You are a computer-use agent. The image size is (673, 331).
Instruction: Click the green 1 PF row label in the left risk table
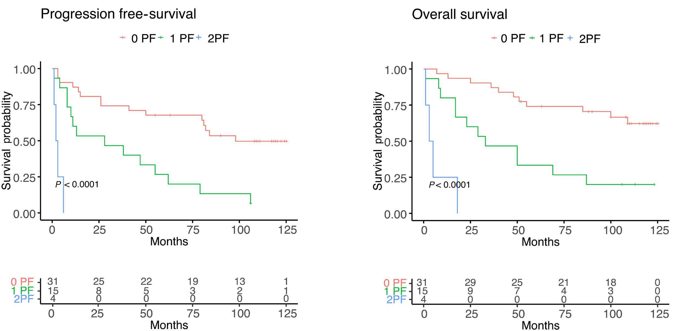click(x=22, y=290)
